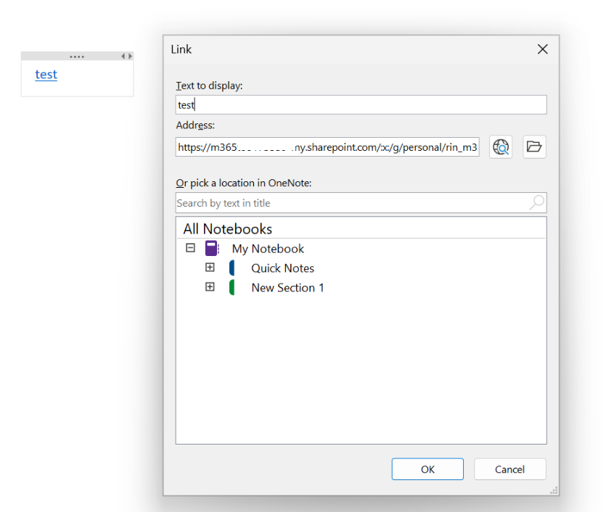
Task: Click the Search by text in title box
Action: (x=361, y=203)
